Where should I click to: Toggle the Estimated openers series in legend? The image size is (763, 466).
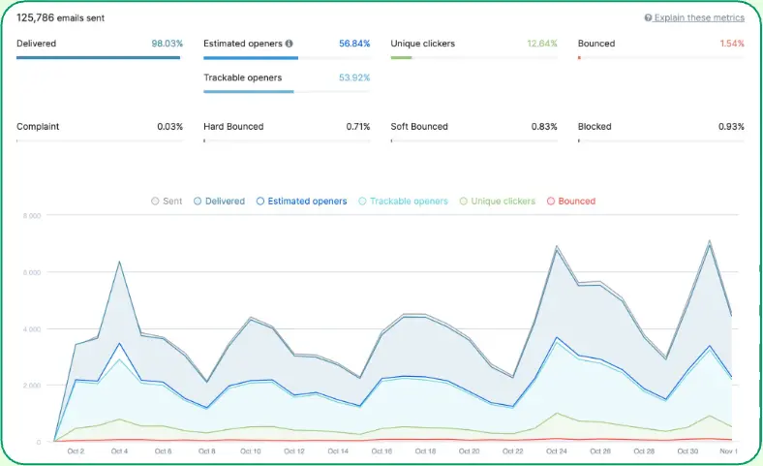302,202
